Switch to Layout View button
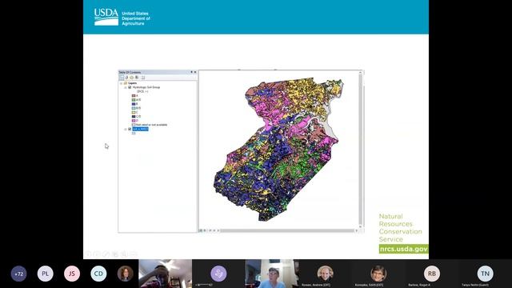Viewport: 512px width, 288px height. [x=205, y=230]
